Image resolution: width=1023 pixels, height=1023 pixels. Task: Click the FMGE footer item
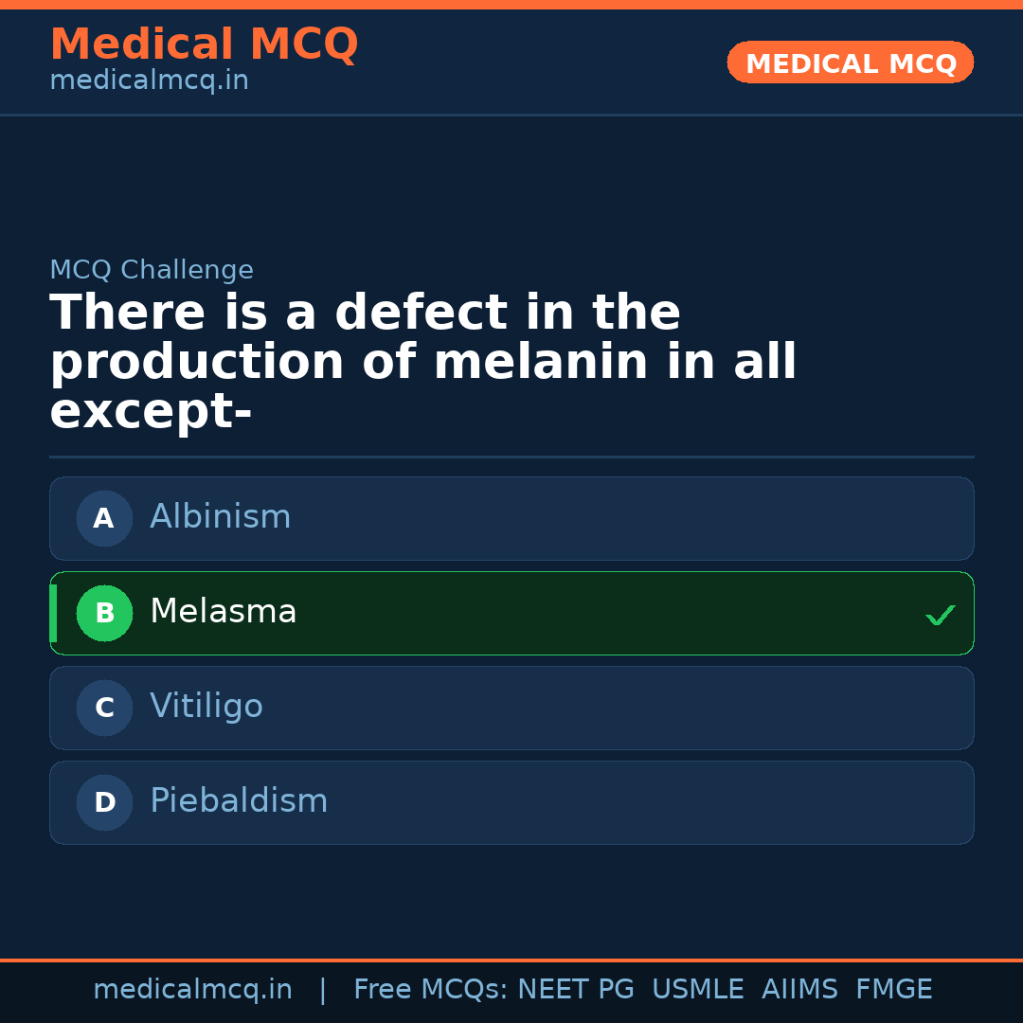(x=893, y=989)
